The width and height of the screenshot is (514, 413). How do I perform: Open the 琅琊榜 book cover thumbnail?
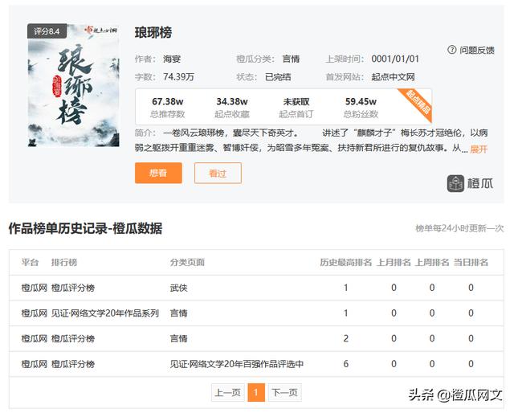(73, 85)
